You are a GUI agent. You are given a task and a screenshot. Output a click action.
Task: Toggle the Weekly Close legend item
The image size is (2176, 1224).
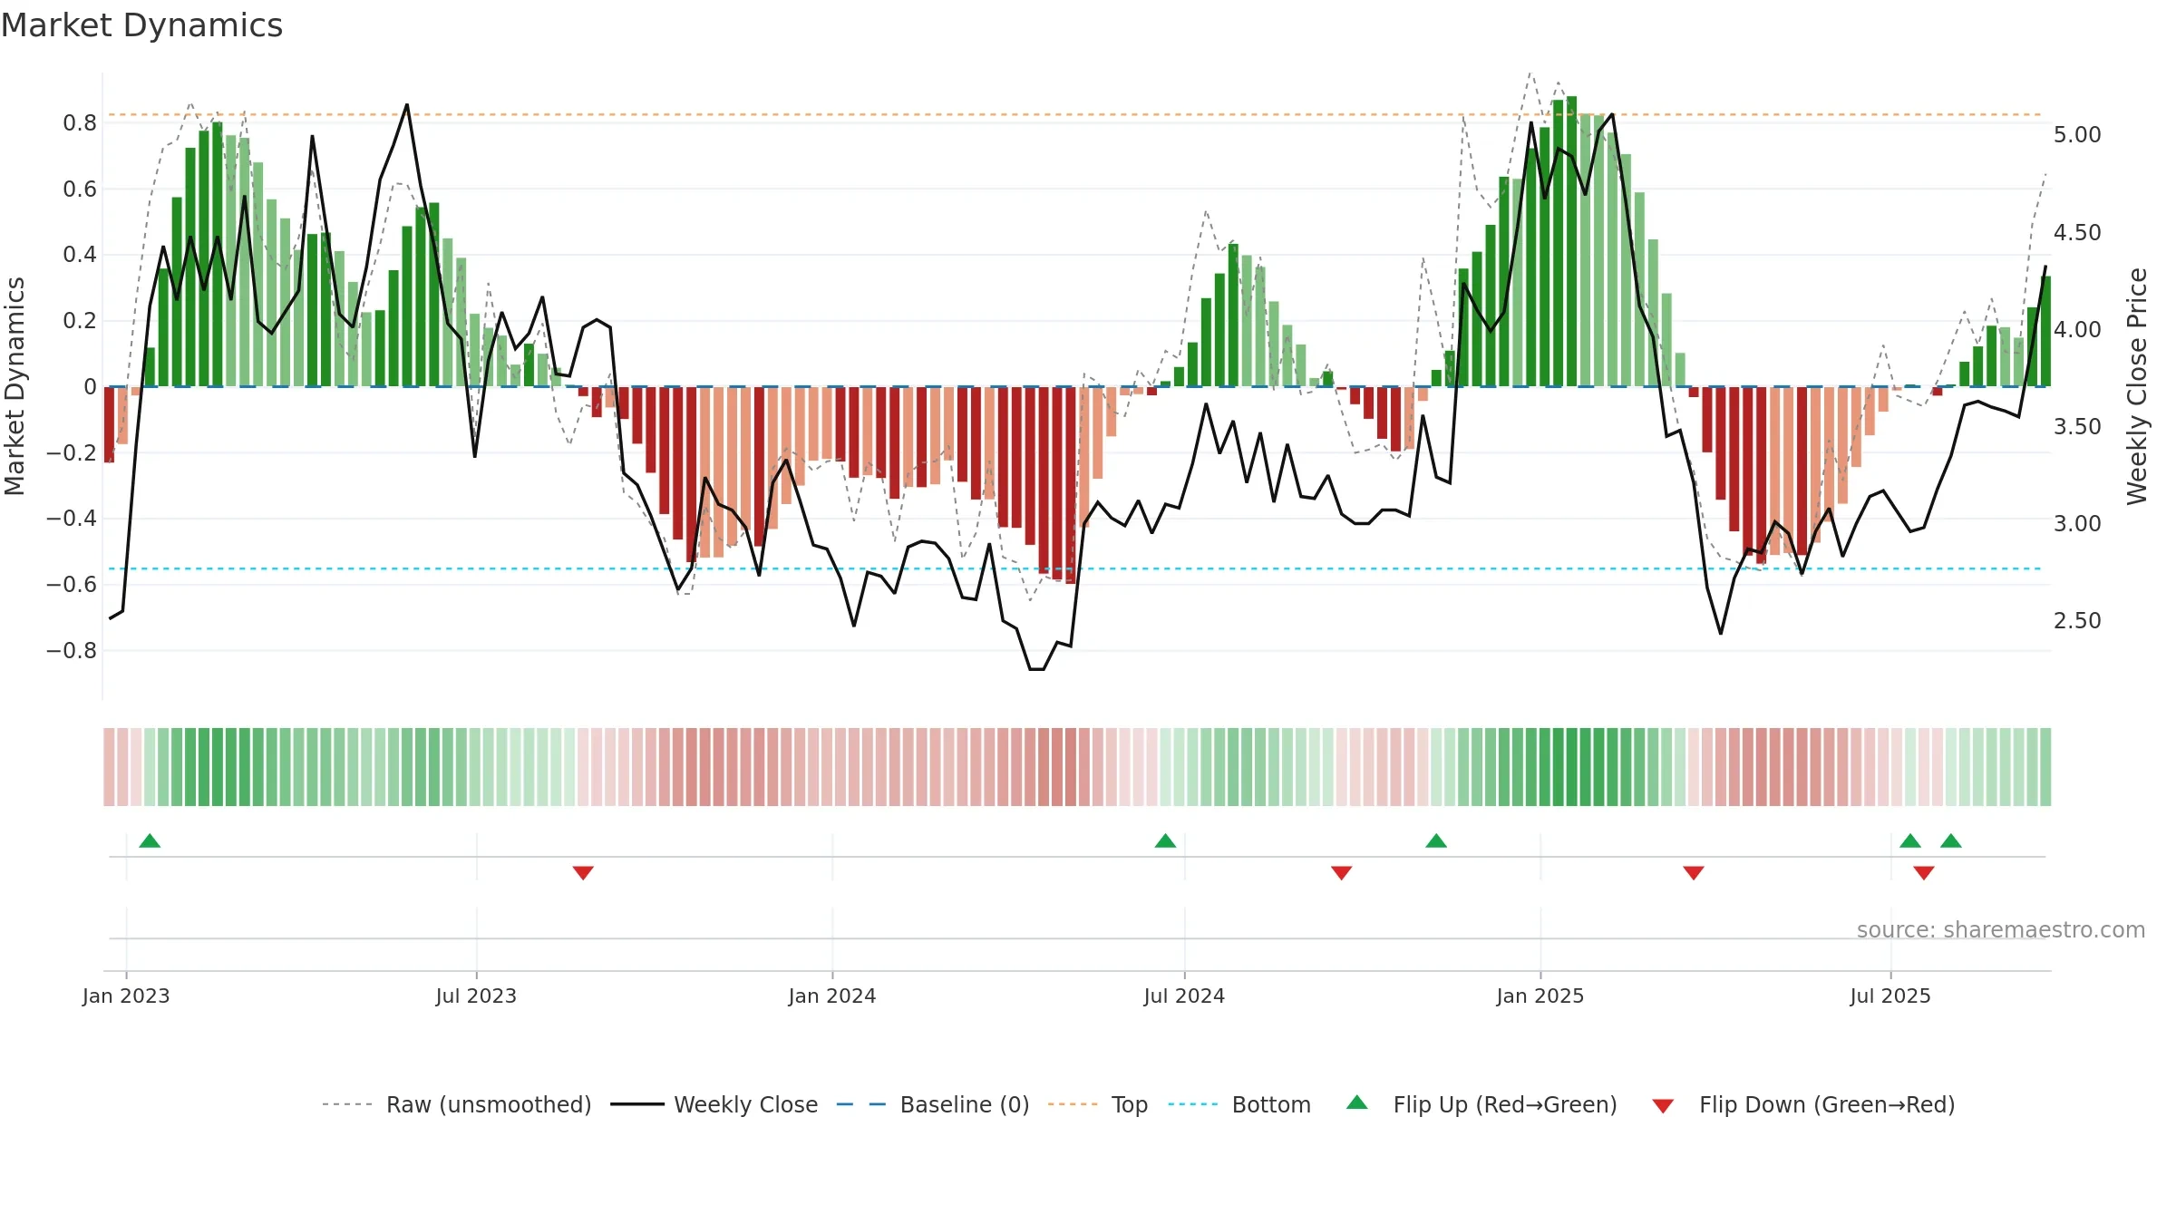[x=714, y=1104]
